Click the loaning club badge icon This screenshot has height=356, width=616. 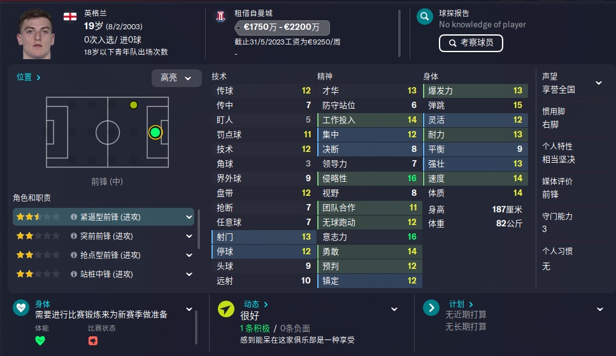coord(221,16)
